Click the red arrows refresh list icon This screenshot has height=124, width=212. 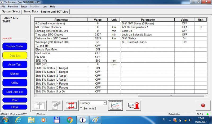click(x=71, y=105)
